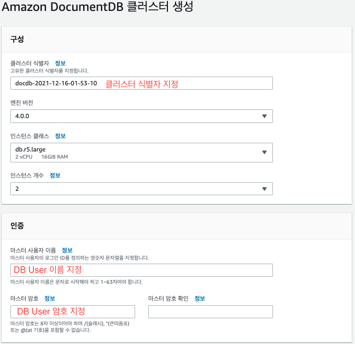
Task: Open the 인스턴스 개수 dropdown showing 2
Action: (142, 189)
